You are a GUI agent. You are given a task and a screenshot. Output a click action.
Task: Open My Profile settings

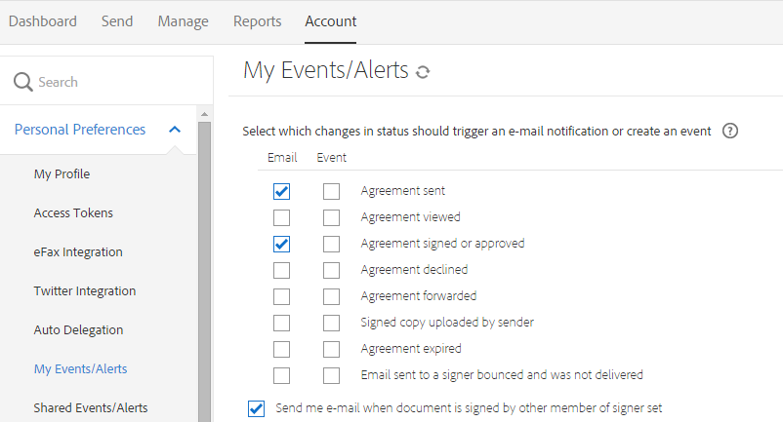point(62,174)
